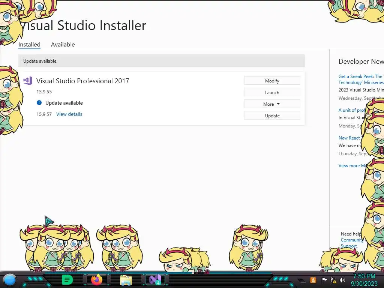The image size is (384, 288).
Task: Show hidden tray icons arrow
Action: tap(301, 280)
